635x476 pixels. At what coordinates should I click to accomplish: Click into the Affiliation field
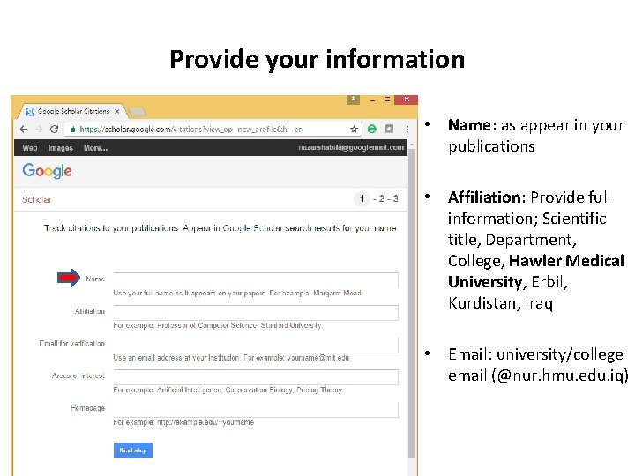[x=256, y=312]
